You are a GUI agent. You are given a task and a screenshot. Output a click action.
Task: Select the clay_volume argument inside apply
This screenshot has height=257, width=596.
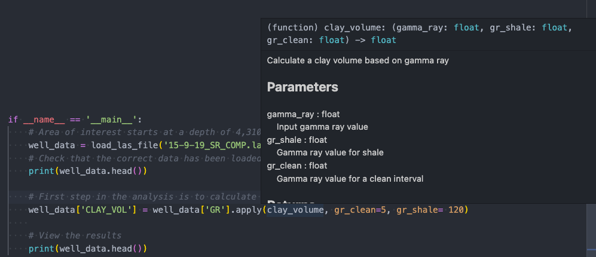(x=295, y=210)
